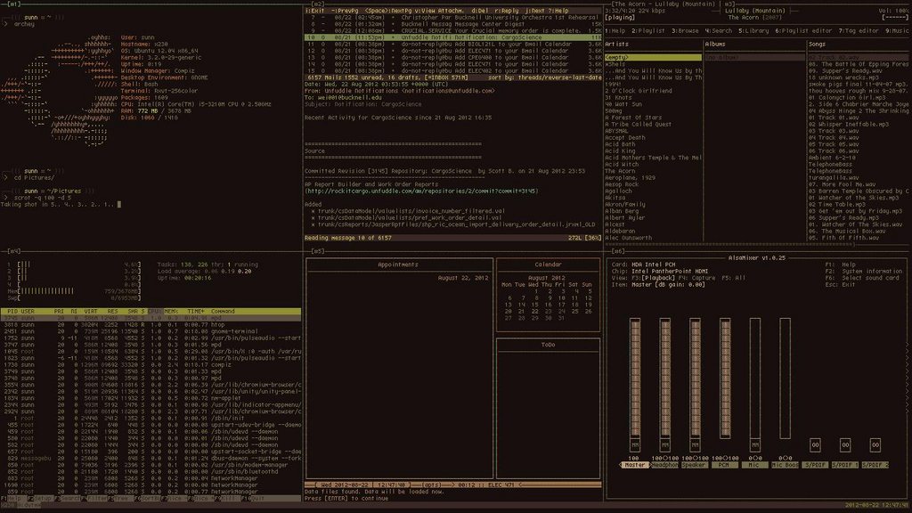
Task: Adjust the empty Mic Boost level bar
Action: point(786,378)
